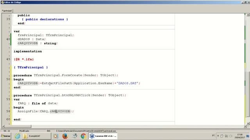Click the 'implementation' keyword
Screen dimensions: 250x140
pos(28,51)
